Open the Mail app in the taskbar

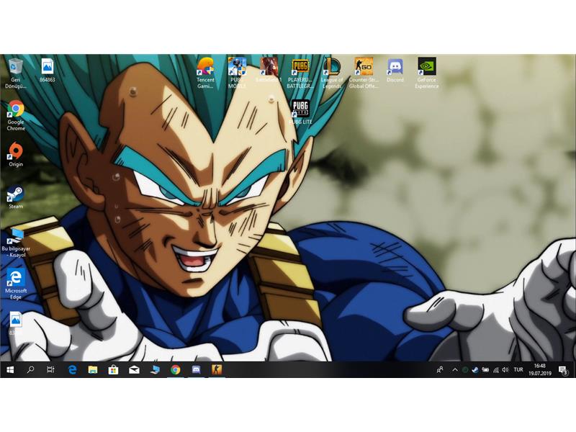134,370
